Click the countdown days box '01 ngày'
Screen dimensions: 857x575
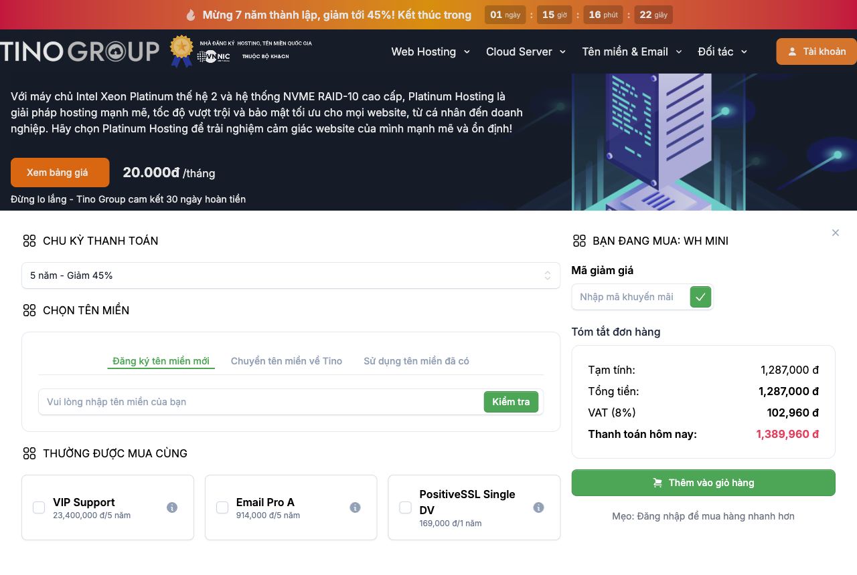[505, 15]
